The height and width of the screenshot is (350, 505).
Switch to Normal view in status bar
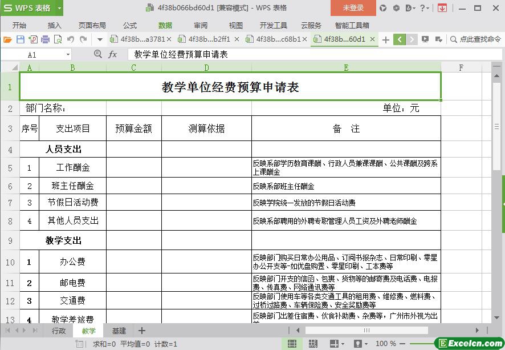pos(292,344)
